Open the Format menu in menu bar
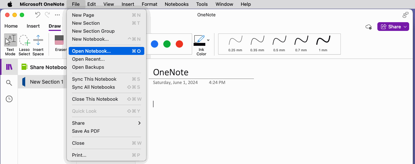Viewport: 415px width, 164px height. tap(149, 4)
